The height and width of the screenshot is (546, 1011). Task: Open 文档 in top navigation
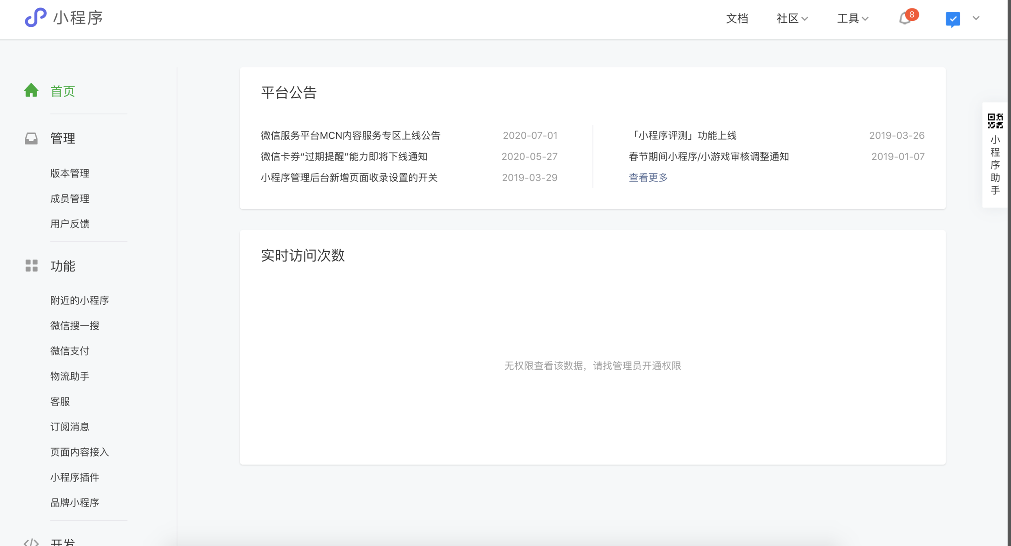pyautogui.click(x=737, y=18)
